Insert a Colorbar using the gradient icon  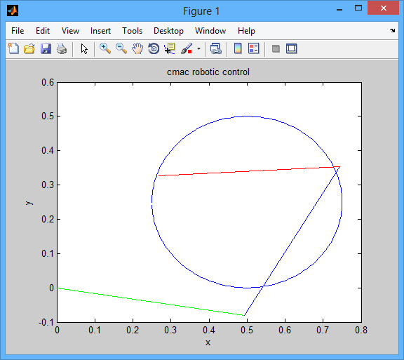[238, 48]
